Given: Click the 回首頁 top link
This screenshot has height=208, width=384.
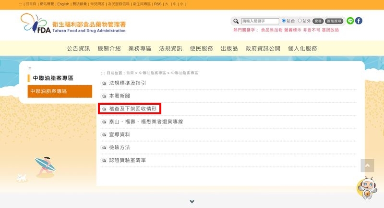Looking at the screenshot, I should (31, 4).
